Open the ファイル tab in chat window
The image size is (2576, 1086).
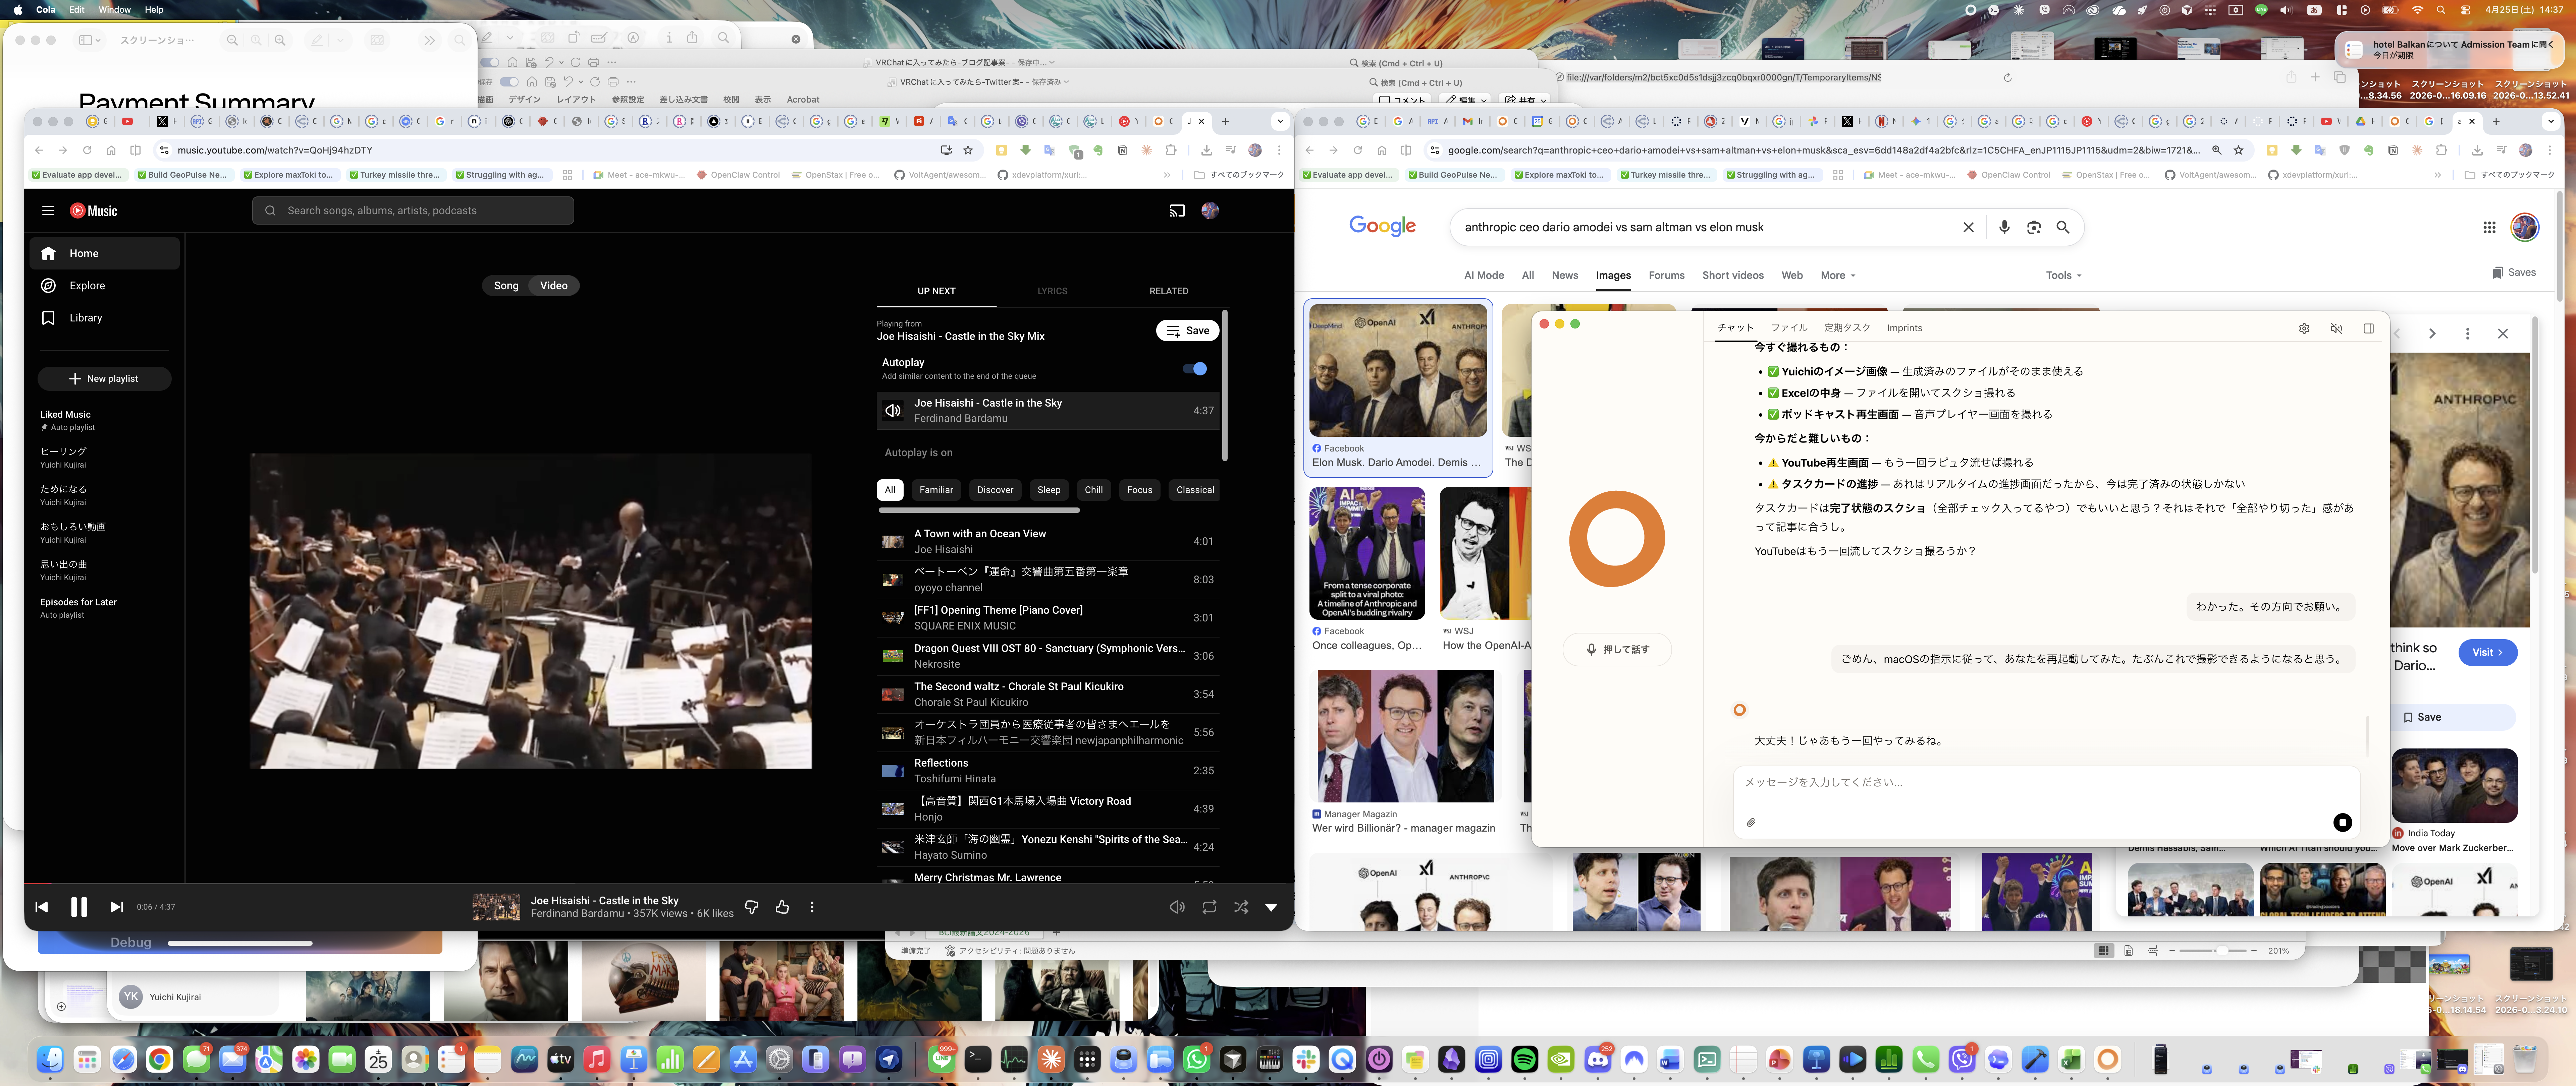(1789, 328)
